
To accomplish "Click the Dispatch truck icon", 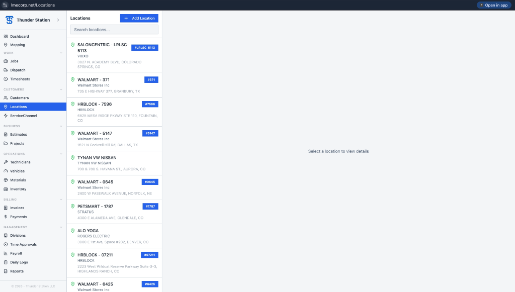I will click(6, 70).
